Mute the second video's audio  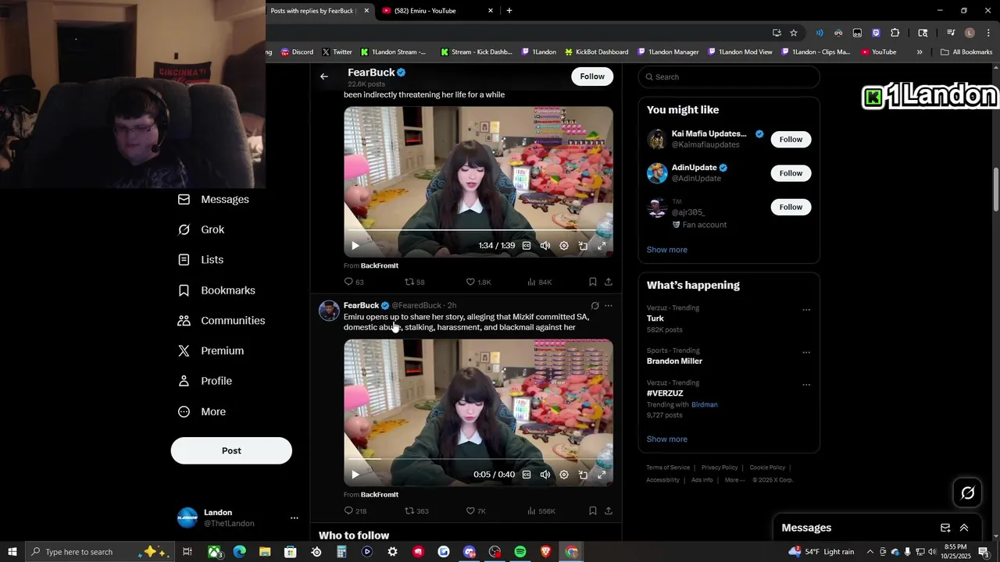(545, 475)
